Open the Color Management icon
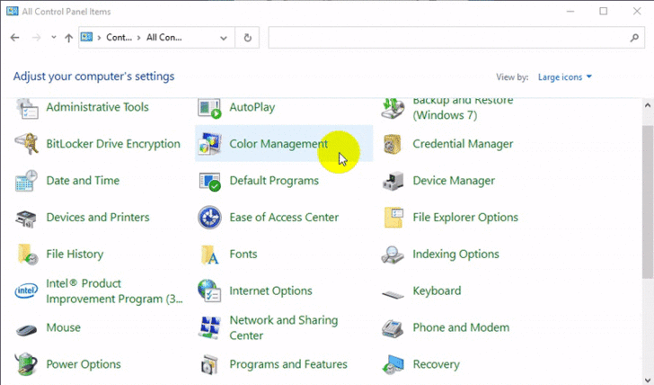 [210, 144]
